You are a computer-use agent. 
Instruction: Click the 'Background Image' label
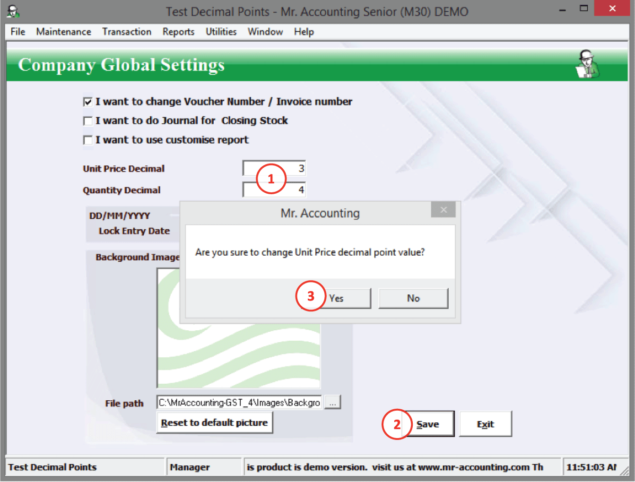(138, 257)
